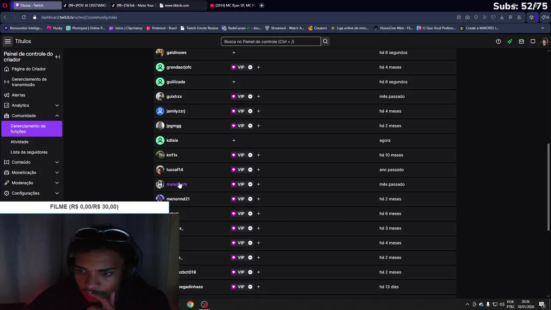551x310 pixels.
Task: Open the Twitch dashboard hamburger menu
Action: click(x=8, y=41)
